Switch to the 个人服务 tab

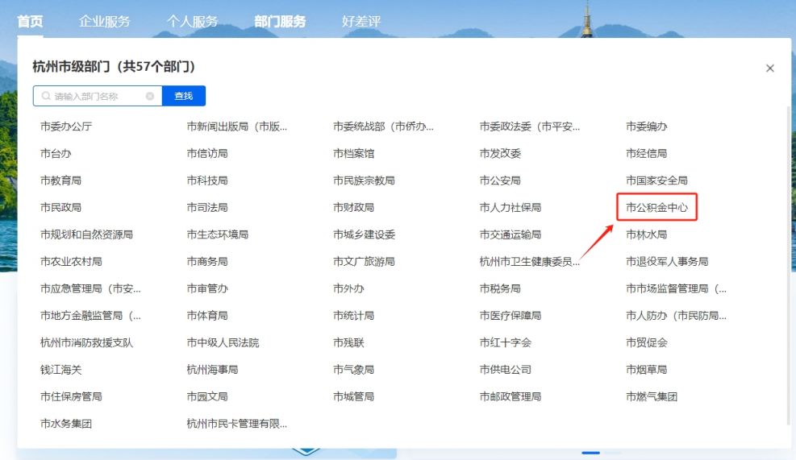pyautogui.click(x=193, y=21)
